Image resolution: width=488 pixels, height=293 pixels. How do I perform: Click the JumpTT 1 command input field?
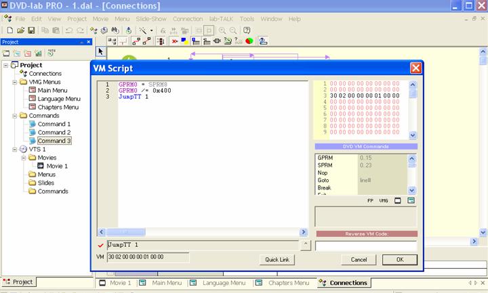click(x=203, y=245)
